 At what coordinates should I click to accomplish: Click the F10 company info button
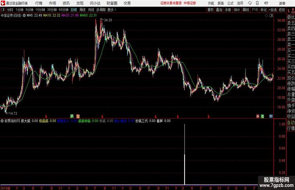[x=255, y=10]
